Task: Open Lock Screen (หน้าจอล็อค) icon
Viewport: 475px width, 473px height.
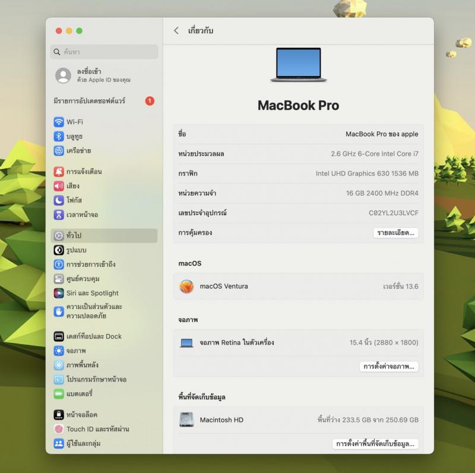Action: 59,415
